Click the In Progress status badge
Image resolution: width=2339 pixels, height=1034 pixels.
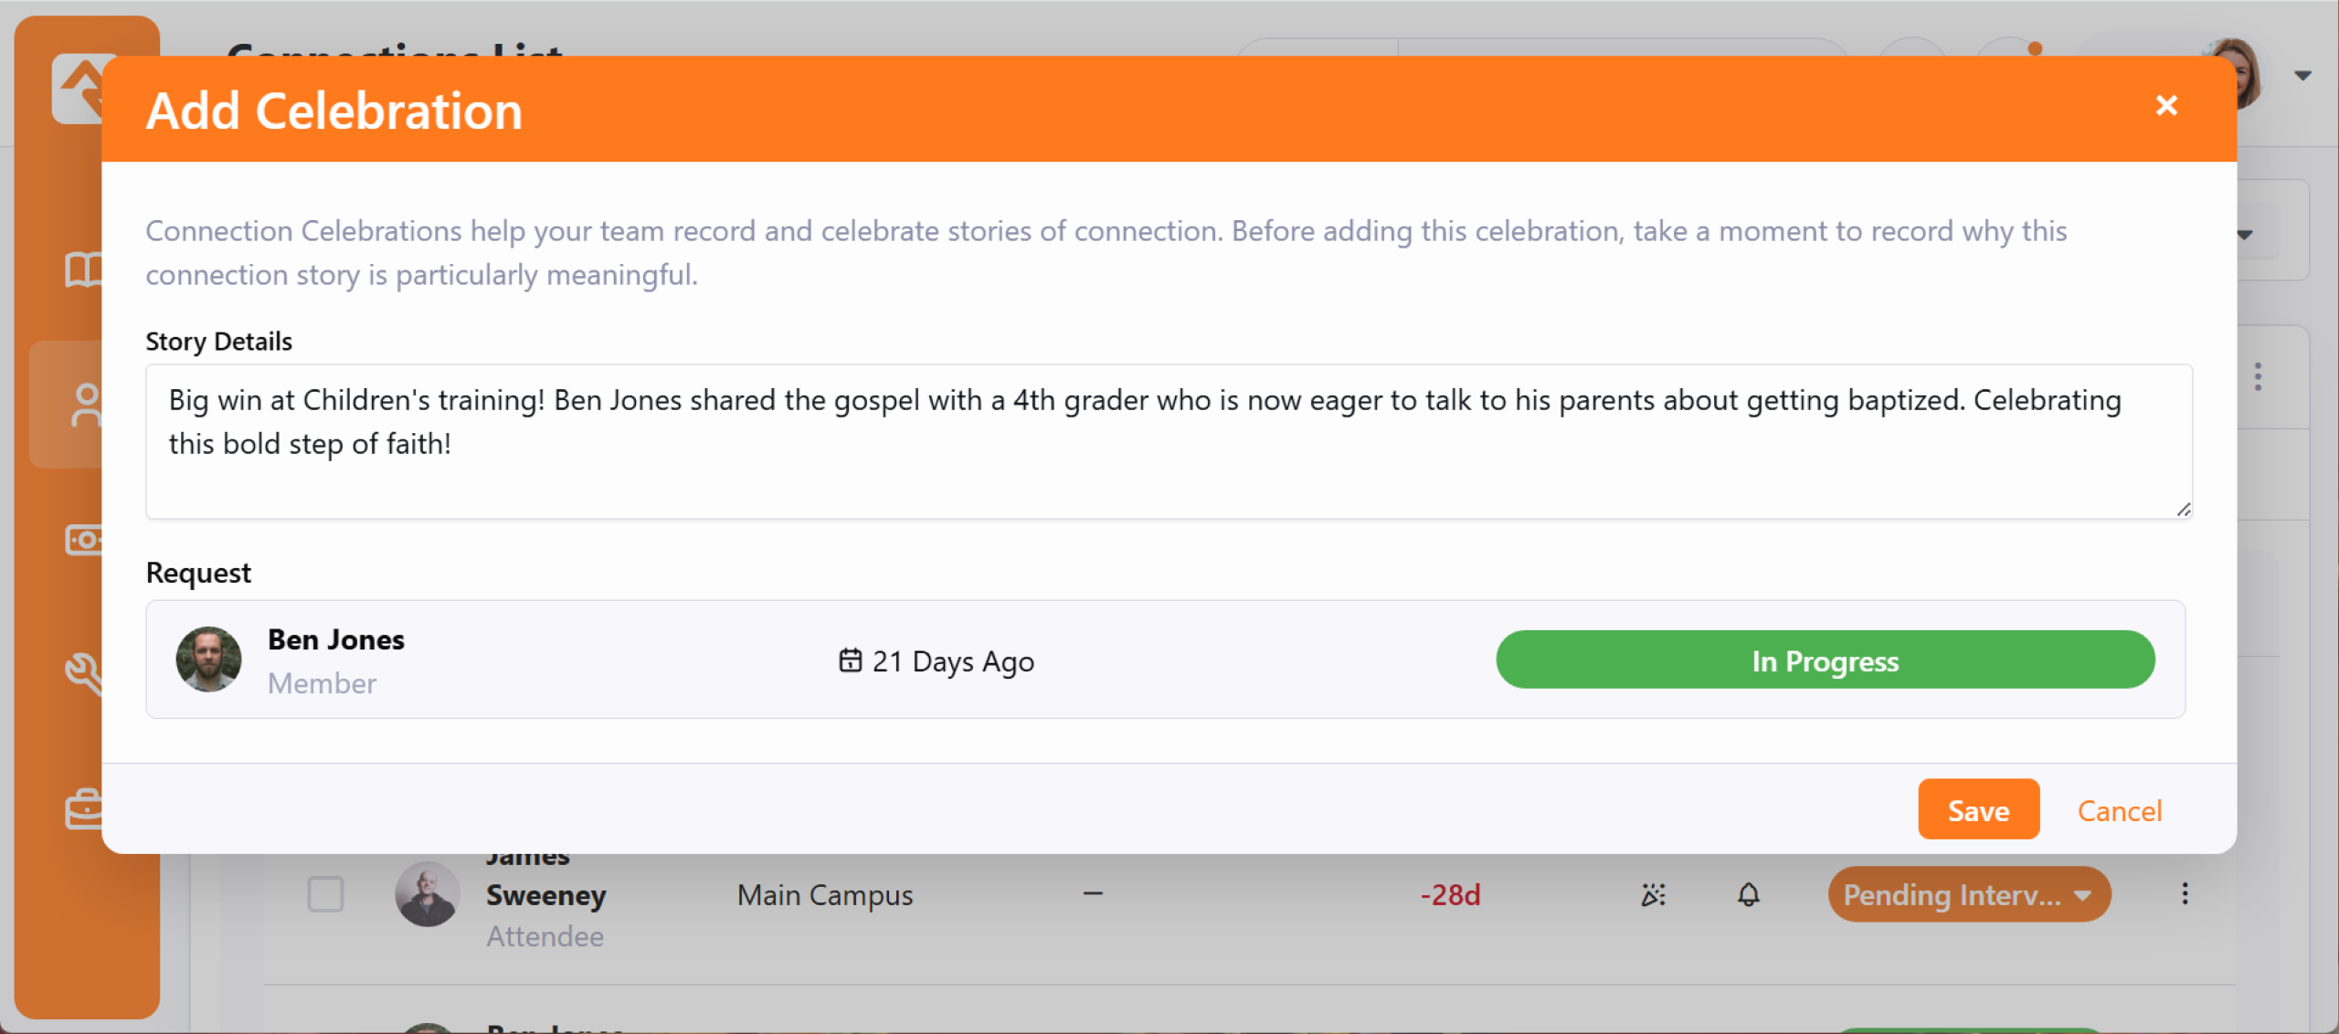pos(1825,660)
